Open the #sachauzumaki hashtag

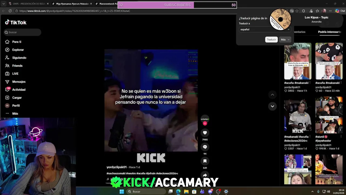116,173
